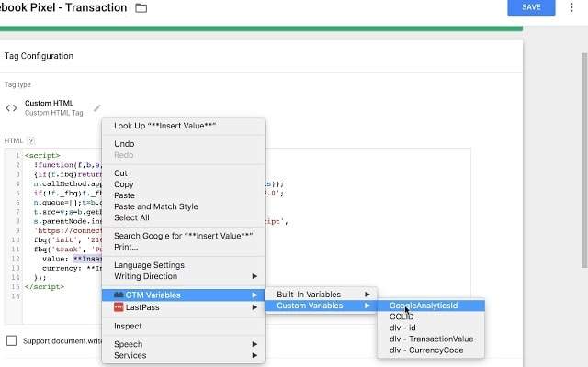Click the tag name title field
This screenshot has height=367, width=588.
click(63, 8)
